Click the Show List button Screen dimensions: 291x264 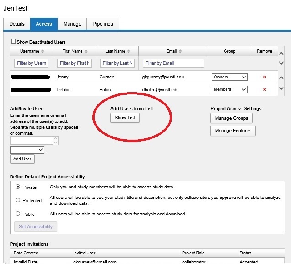pos(125,118)
